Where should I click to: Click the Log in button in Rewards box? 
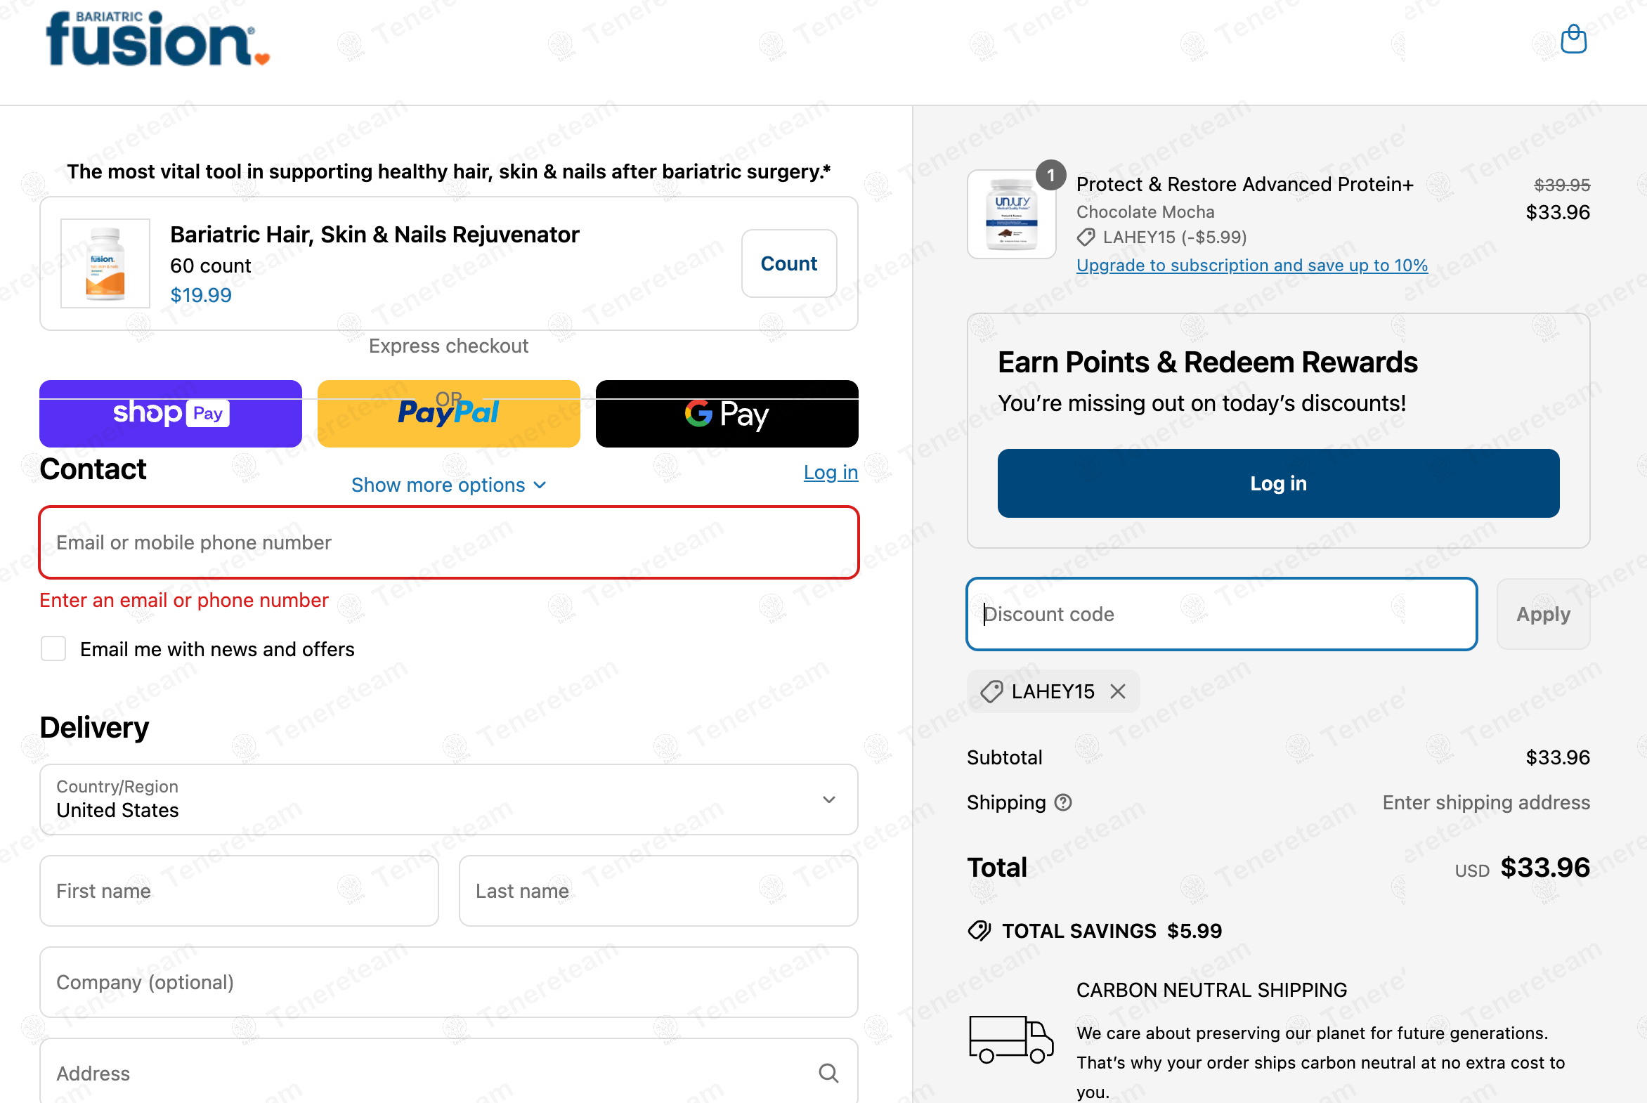click(x=1277, y=483)
